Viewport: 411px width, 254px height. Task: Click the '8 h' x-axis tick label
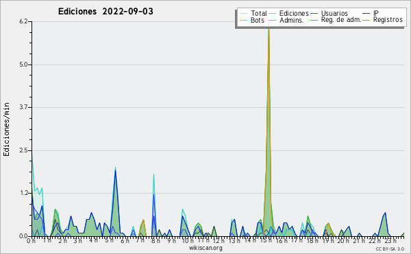pos(155,241)
